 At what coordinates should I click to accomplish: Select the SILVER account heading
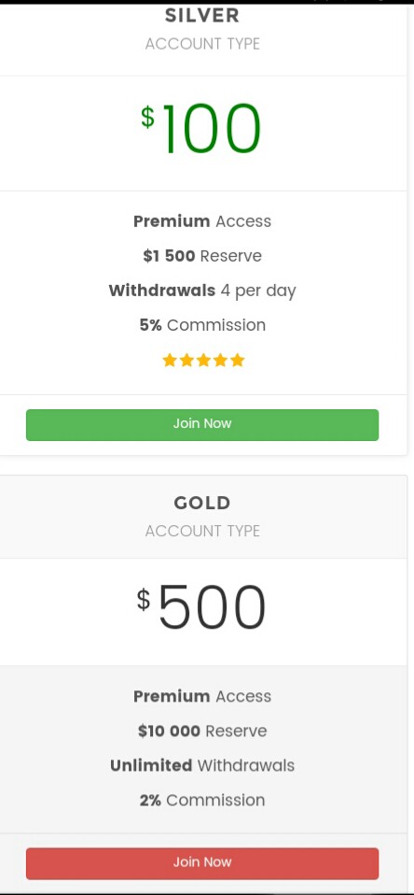click(202, 15)
